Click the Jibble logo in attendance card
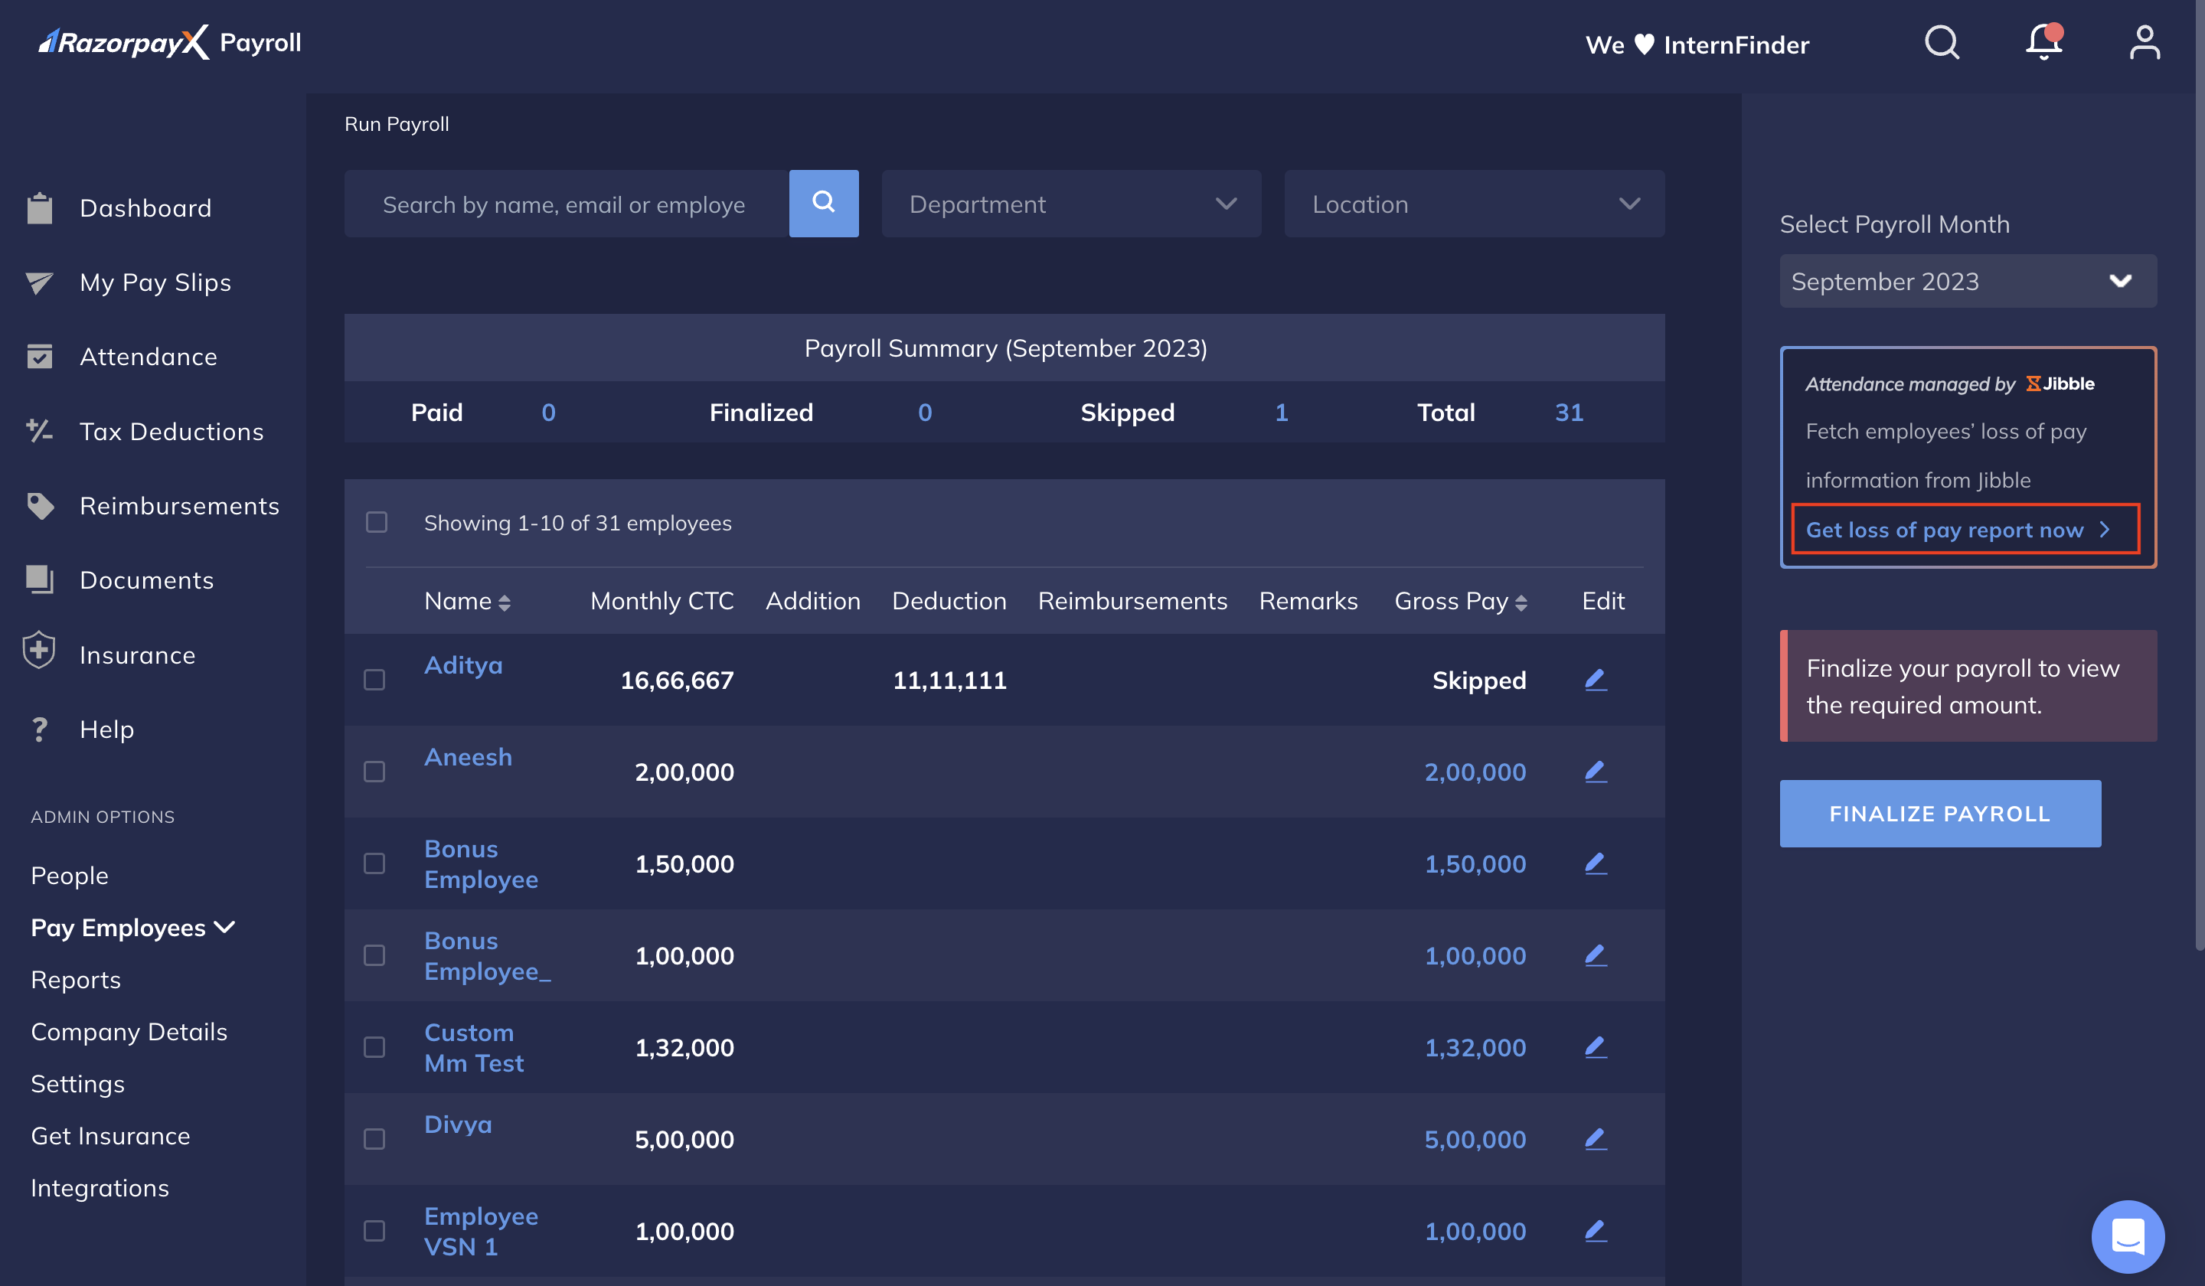This screenshot has width=2205, height=1286. pos(2060,384)
